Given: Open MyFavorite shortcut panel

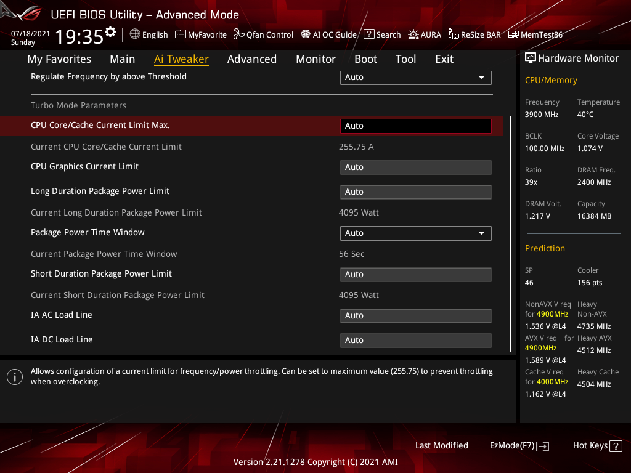Looking at the screenshot, I should pyautogui.click(x=201, y=34).
